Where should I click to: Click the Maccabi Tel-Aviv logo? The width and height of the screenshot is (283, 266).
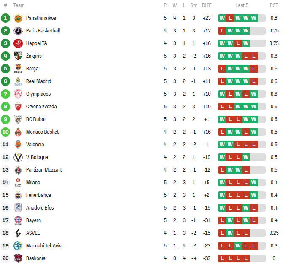pos(18,246)
